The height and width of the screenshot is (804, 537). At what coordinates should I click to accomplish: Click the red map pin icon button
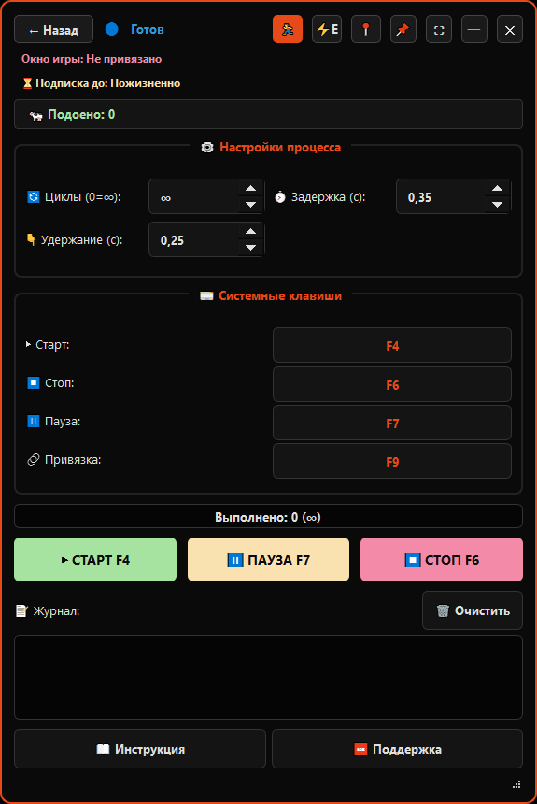[x=366, y=29]
